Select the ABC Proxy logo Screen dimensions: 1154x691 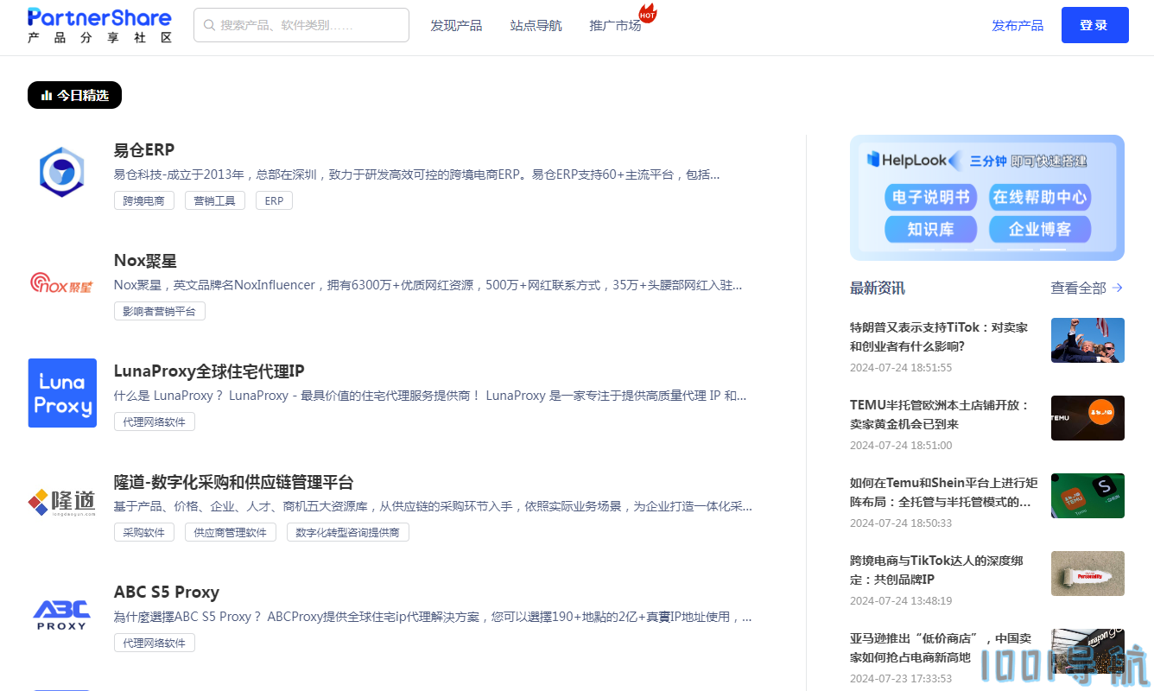tap(62, 614)
